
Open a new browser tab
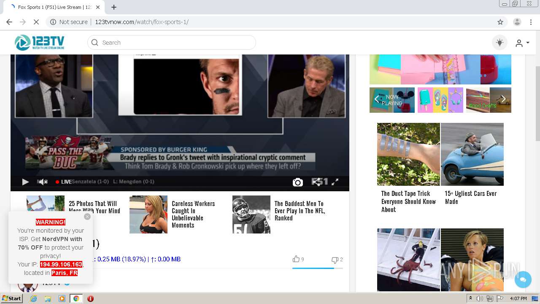(x=114, y=7)
